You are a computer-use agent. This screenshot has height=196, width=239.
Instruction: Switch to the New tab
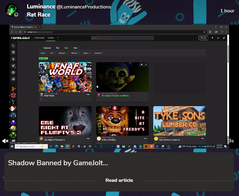click(x=76, y=48)
